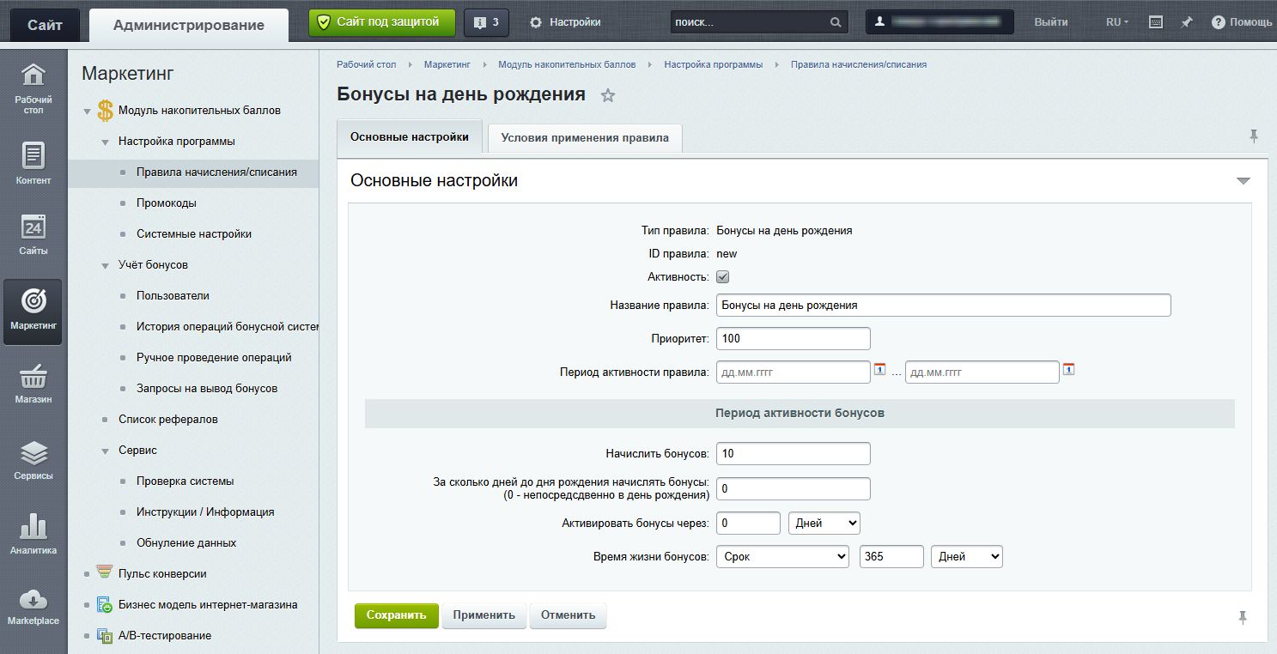1277x654 pixels.
Task: Open Пользователи in the sidebar tree
Action: (173, 296)
